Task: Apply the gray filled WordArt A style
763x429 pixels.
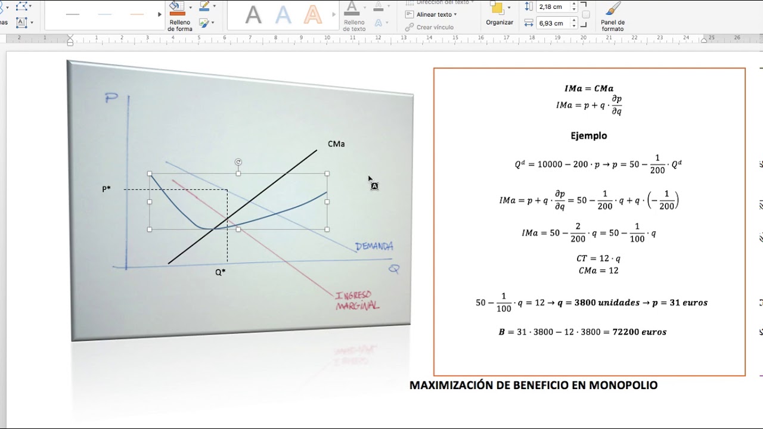Action: coord(253,14)
